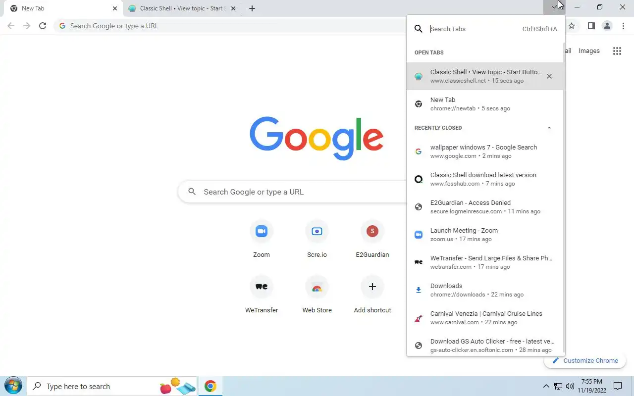The width and height of the screenshot is (634, 396).
Task: Select New Tab in the Open Tabs list
Action: (485, 104)
